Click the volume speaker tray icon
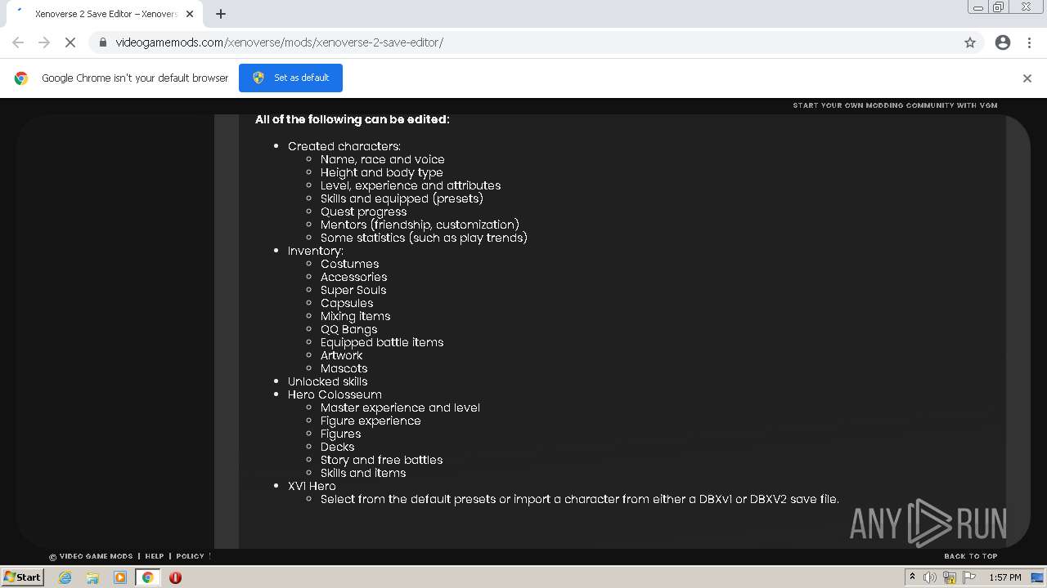This screenshot has width=1047, height=588. pyautogui.click(x=930, y=577)
